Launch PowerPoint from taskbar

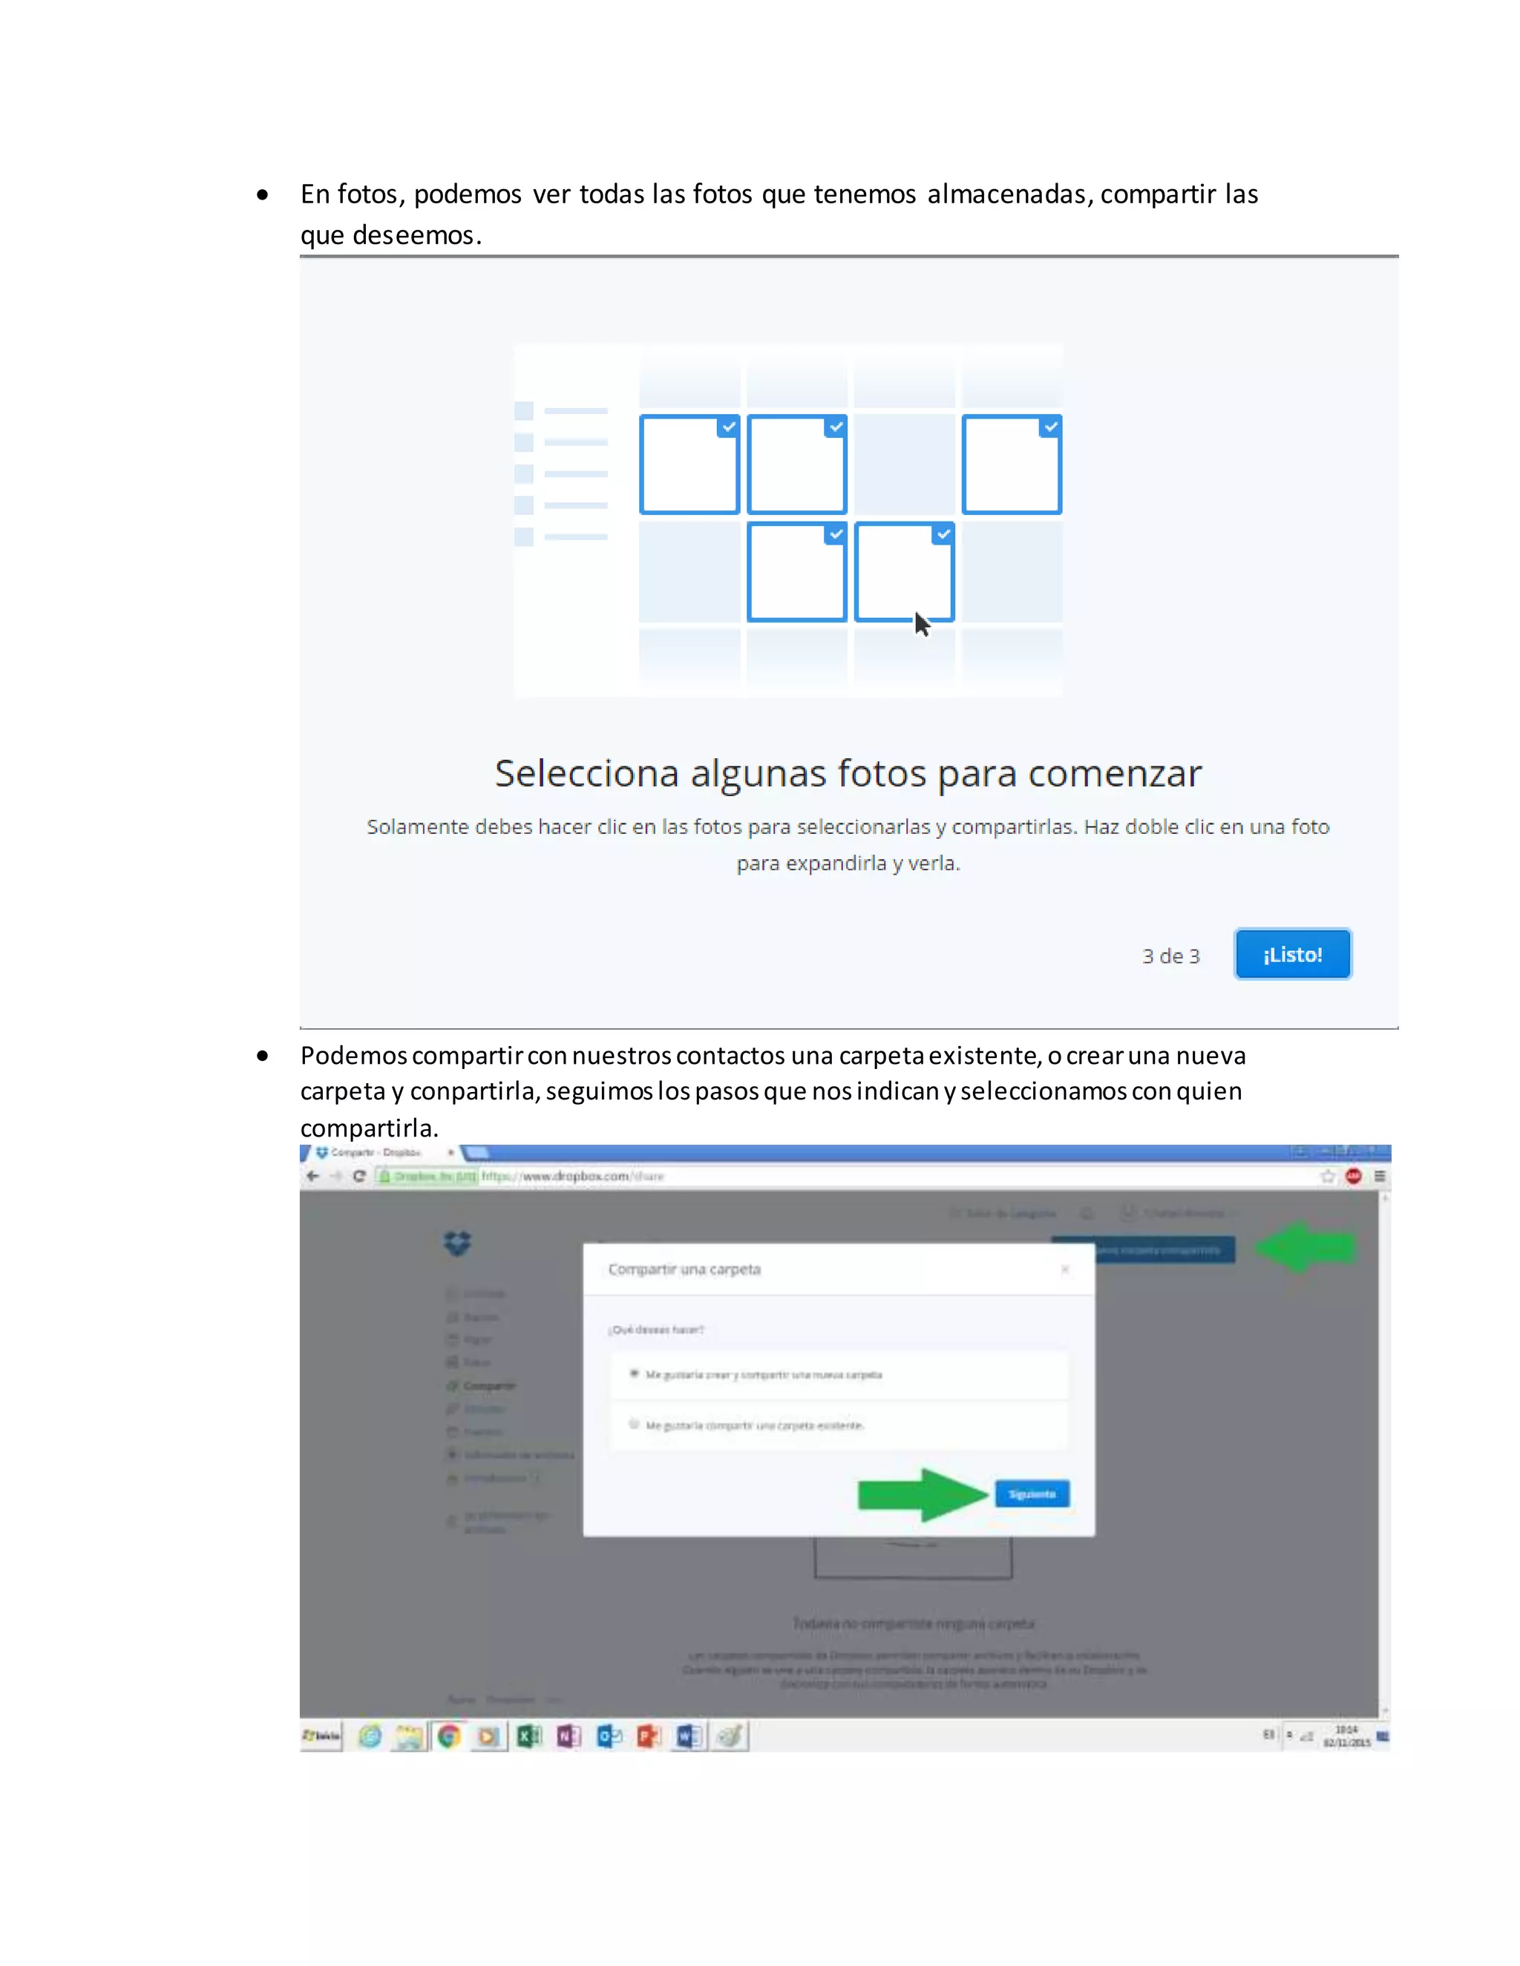tap(649, 1737)
